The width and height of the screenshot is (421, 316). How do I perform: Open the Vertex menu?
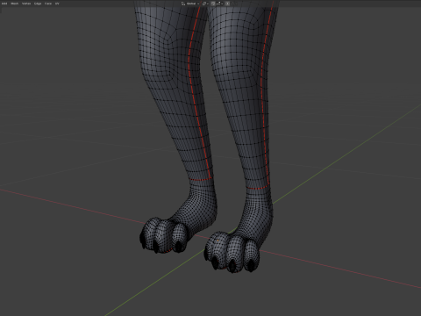coord(26,4)
